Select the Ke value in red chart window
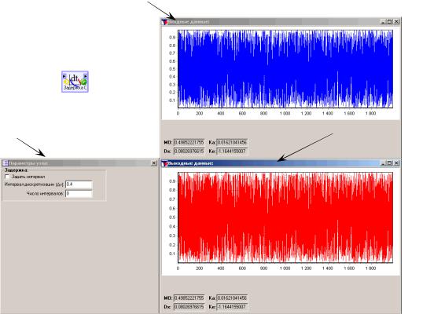This screenshot has height=314, width=434. [232, 307]
